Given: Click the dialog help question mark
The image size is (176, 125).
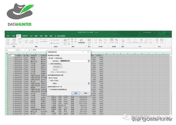Looking at the screenshot, I should (x=83, y=52).
